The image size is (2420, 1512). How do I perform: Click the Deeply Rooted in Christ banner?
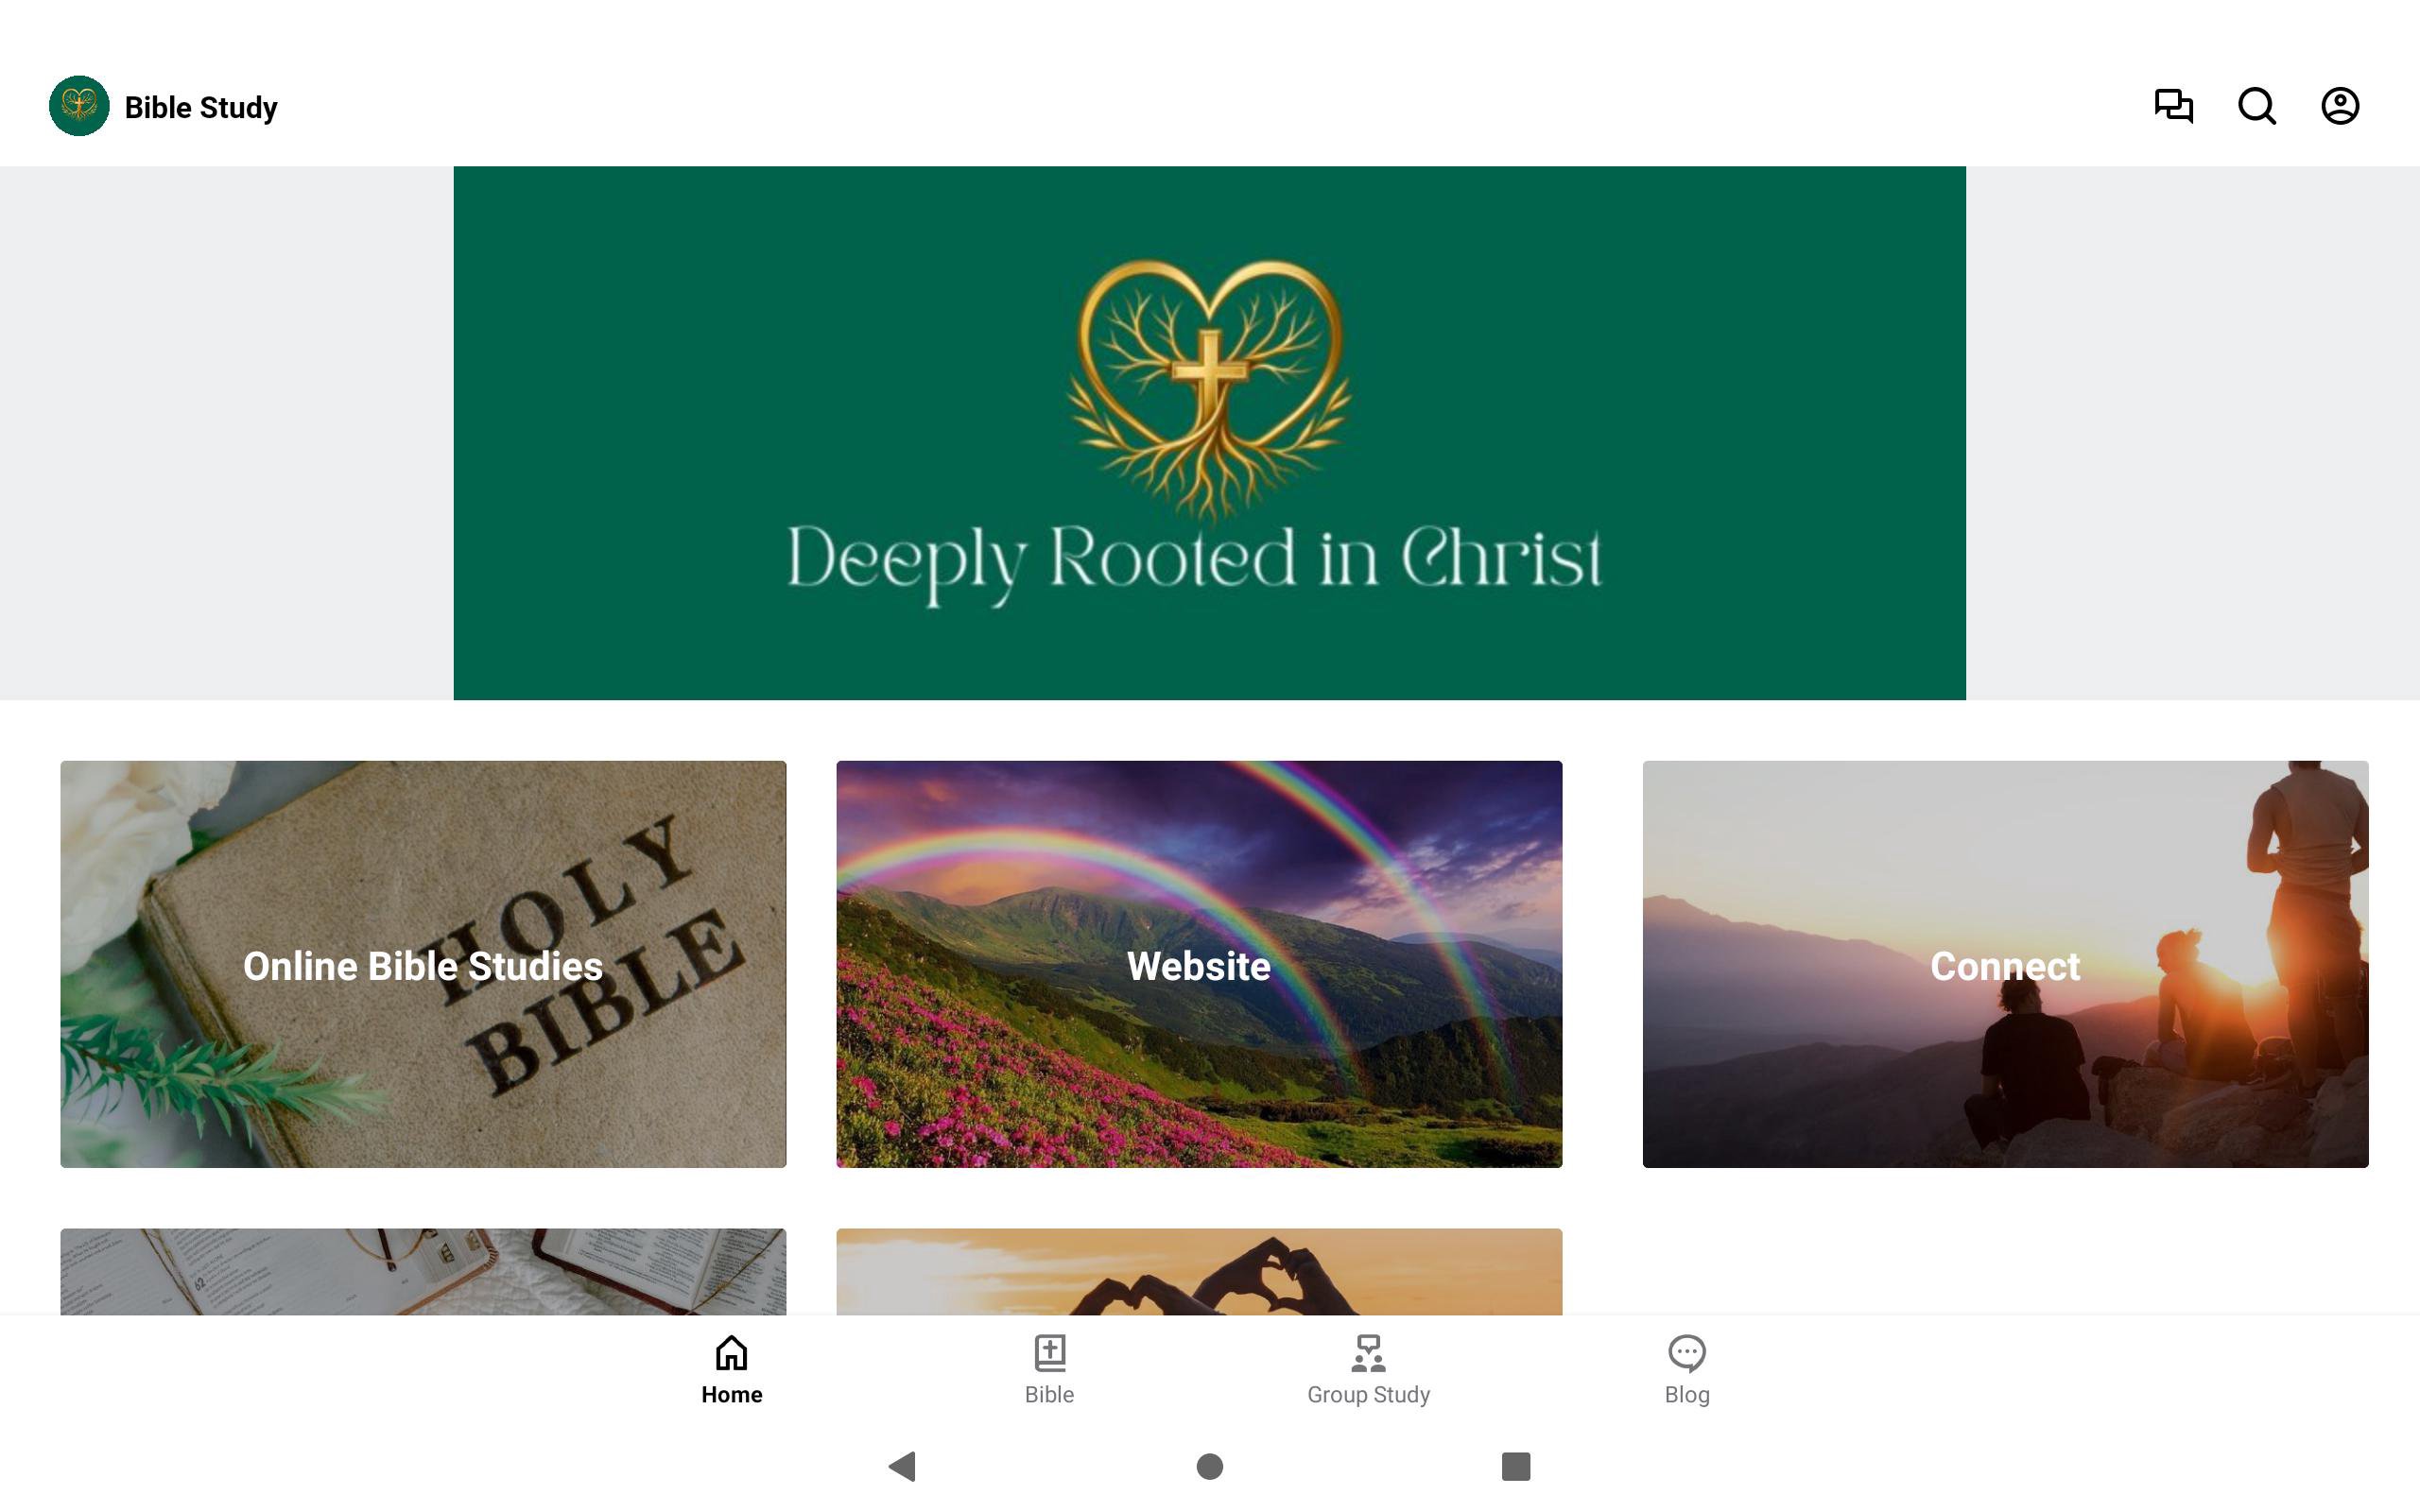point(1210,433)
